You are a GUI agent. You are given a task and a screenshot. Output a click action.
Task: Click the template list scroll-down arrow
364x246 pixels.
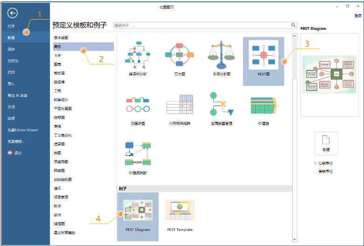click(294, 239)
